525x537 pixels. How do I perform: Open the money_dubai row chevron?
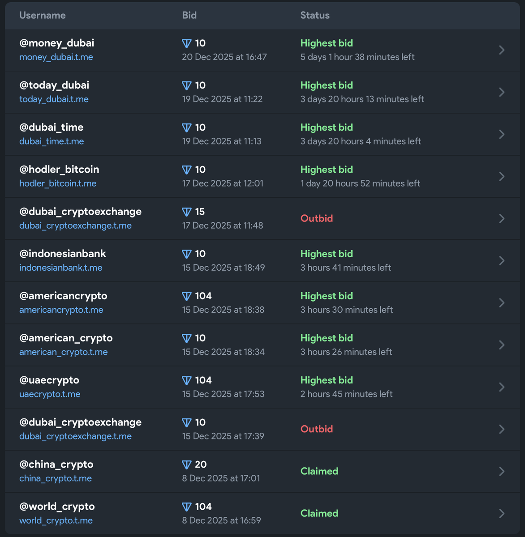[x=502, y=50]
